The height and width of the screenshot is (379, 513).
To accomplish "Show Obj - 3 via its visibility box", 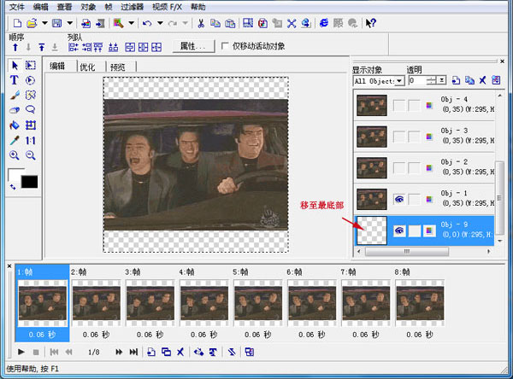I will 398,137.
